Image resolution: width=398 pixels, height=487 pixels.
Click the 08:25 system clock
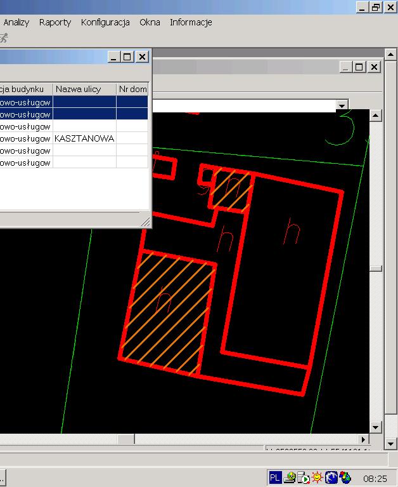click(375, 478)
